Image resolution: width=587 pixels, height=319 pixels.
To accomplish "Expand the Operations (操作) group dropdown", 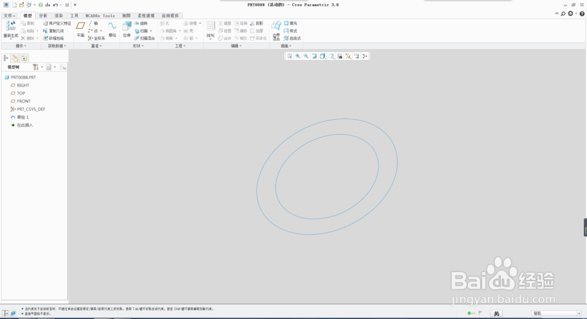I will 21,46.
